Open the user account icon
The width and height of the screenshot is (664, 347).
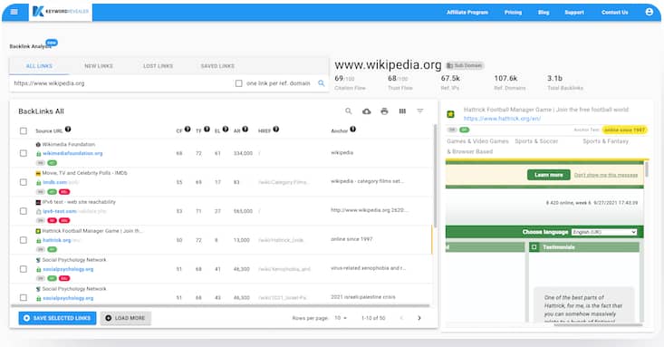coord(649,12)
